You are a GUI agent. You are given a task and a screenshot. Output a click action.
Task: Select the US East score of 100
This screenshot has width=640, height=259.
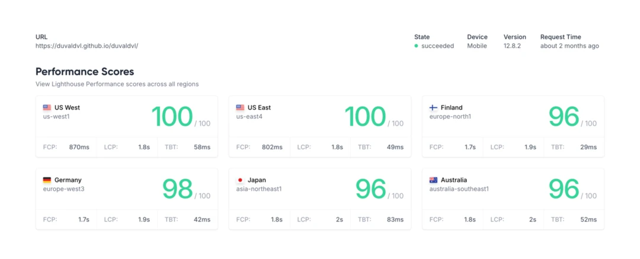(365, 117)
